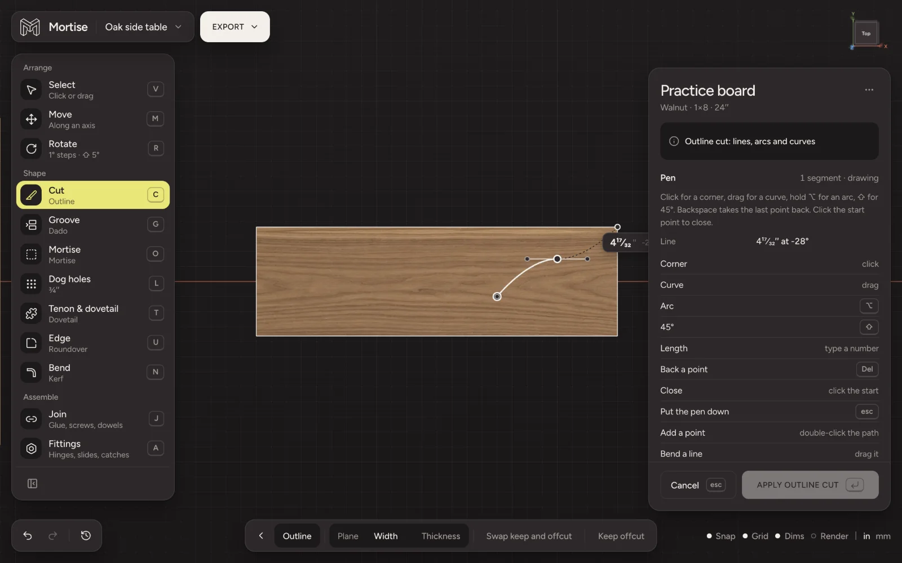Choose the Mortise tool icon in sidebar

[32, 254]
